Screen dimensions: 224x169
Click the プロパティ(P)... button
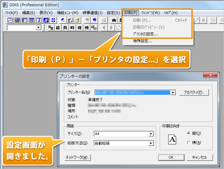(194, 93)
